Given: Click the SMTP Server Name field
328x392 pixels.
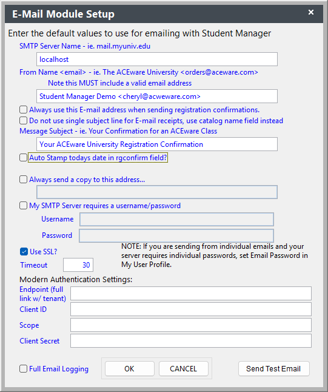Looking at the screenshot, I should point(157,59).
